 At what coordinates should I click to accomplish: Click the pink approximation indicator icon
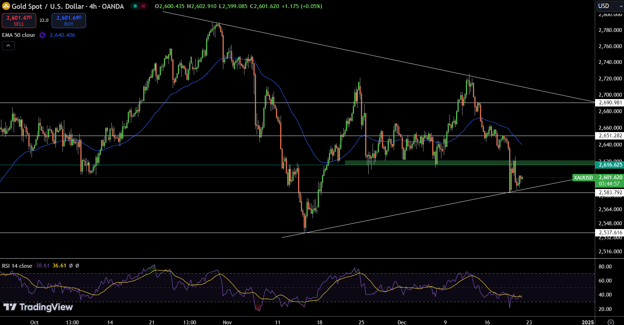(143, 6)
